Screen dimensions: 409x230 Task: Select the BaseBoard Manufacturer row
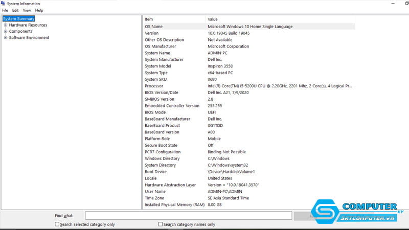pyautogui.click(x=249, y=119)
